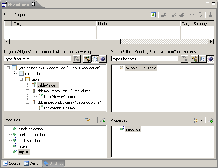Switch to the Source tab
The width and height of the screenshot is (218, 168).
pyautogui.click(x=11, y=163)
